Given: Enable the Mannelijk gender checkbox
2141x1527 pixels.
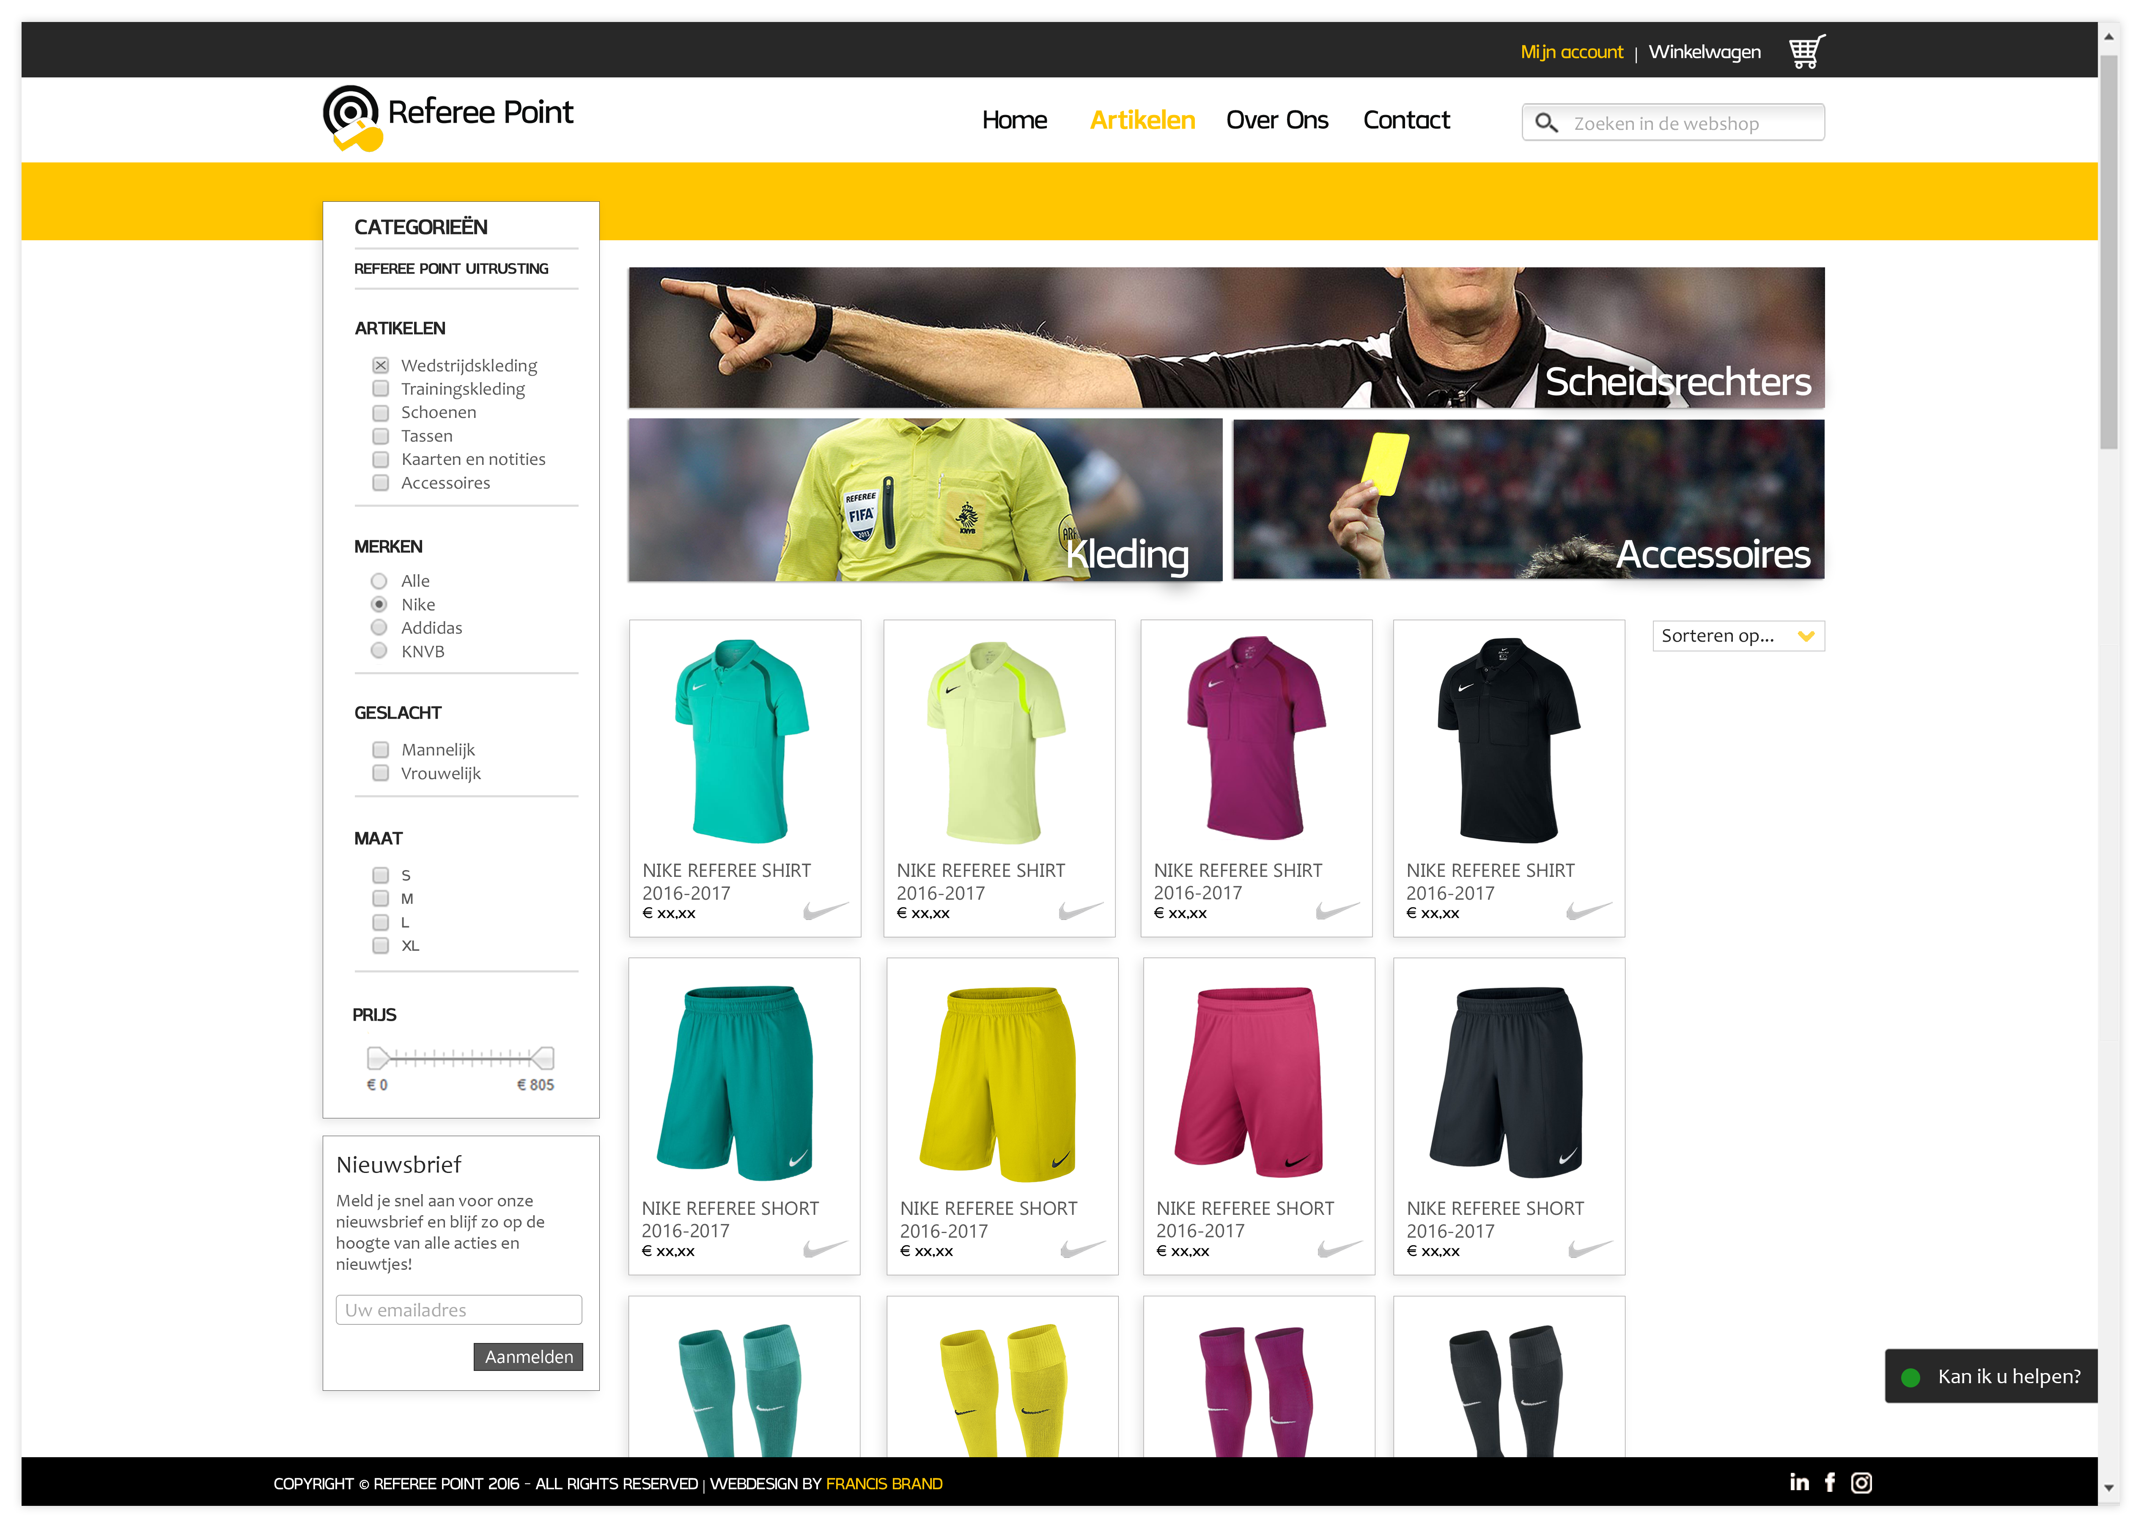Looking at the screenshot, I should (380, 750).
